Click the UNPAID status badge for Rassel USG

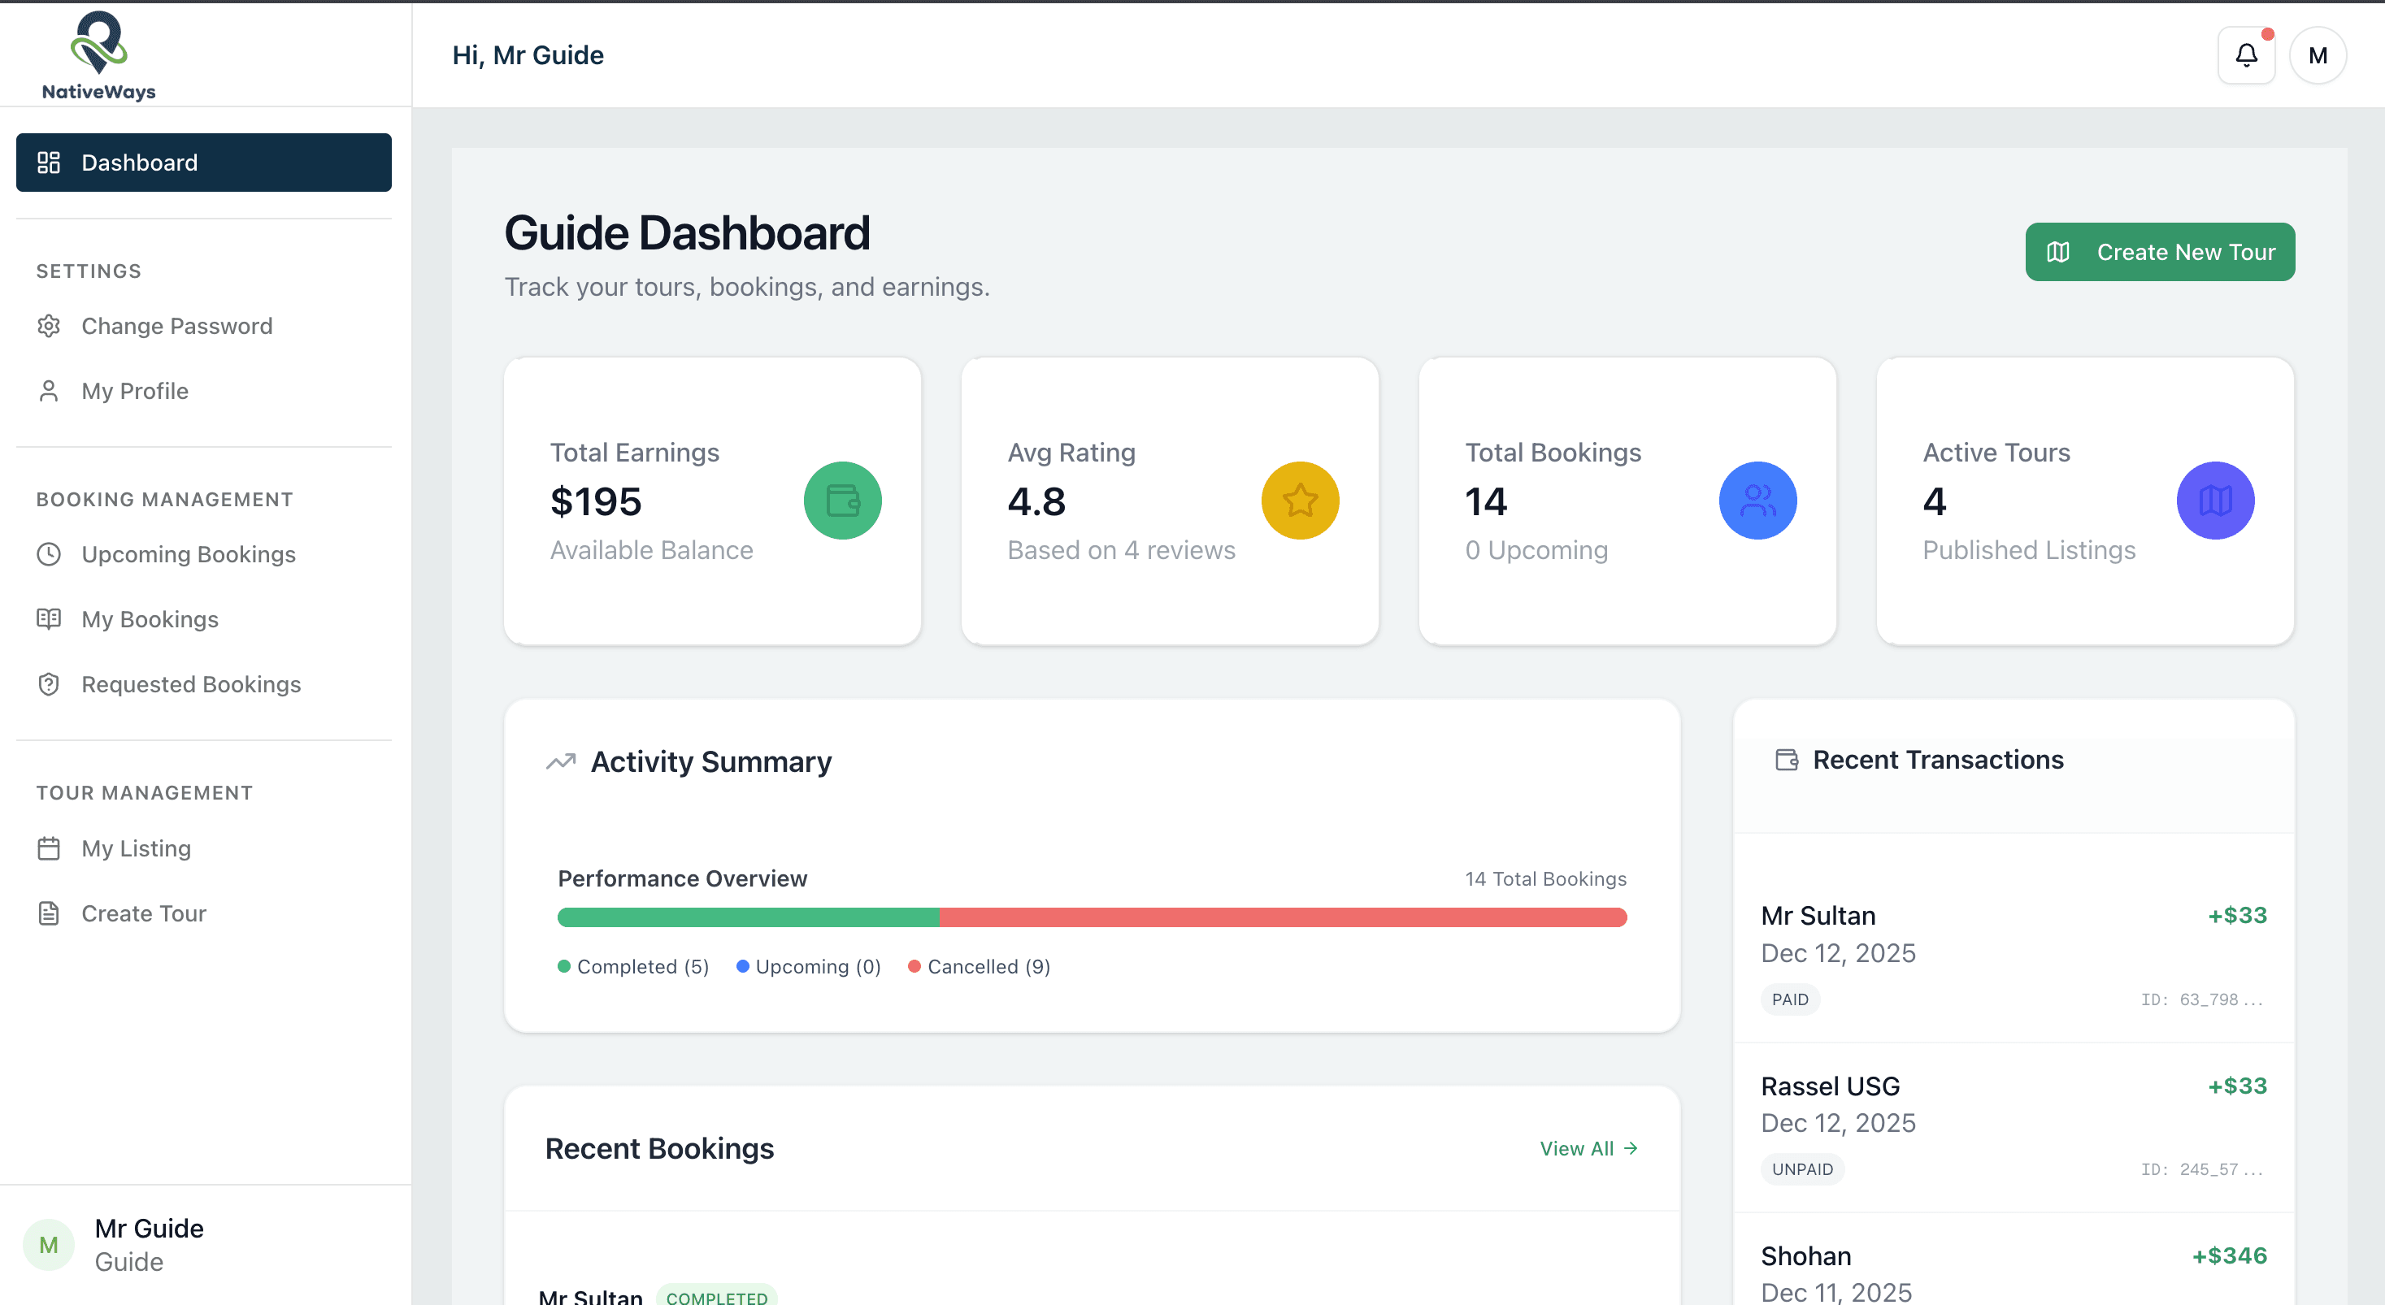(x=1803, y=1169)
